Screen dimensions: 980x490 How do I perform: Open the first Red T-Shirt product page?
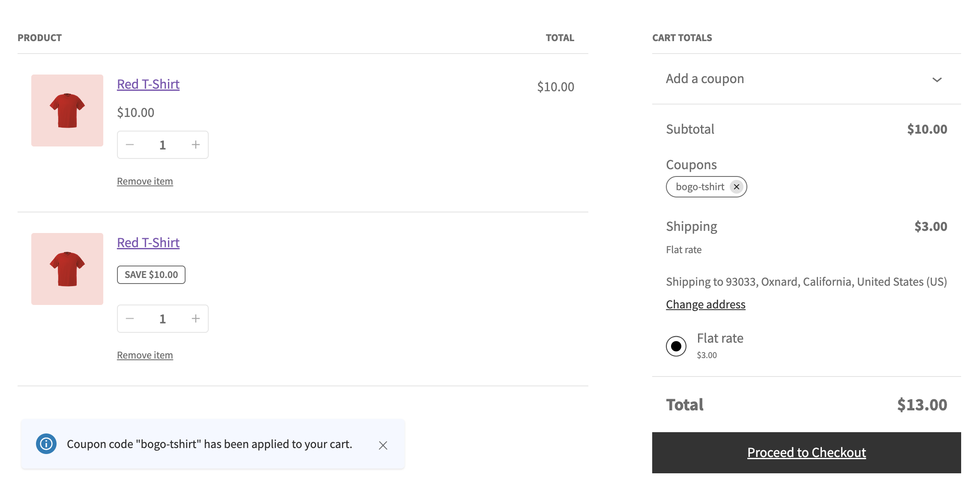coord(148,84)
